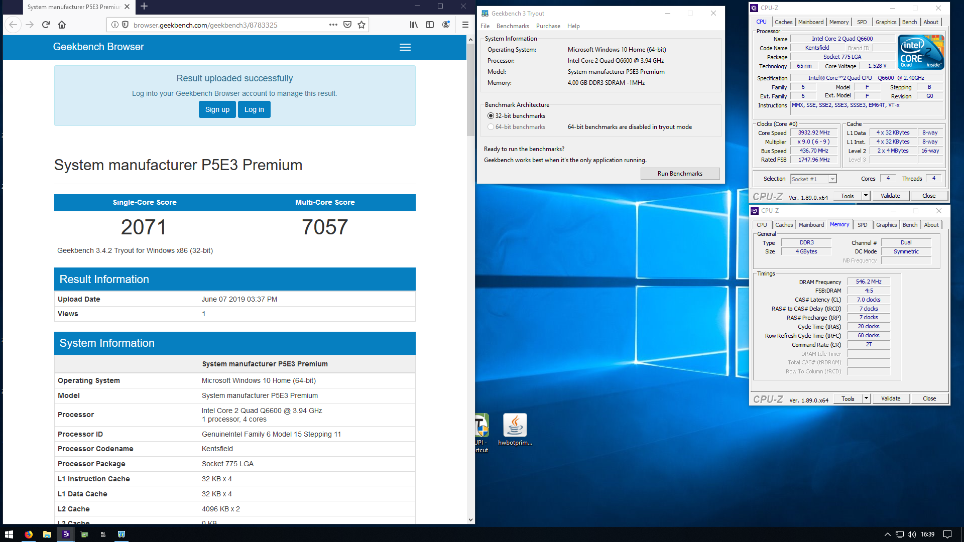Show site information icon in address bar
Screen dimensions: 964x542
[115, 25]
